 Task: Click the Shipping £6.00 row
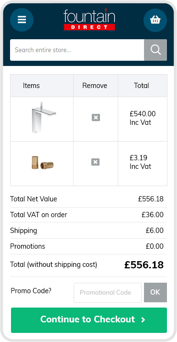88,231
